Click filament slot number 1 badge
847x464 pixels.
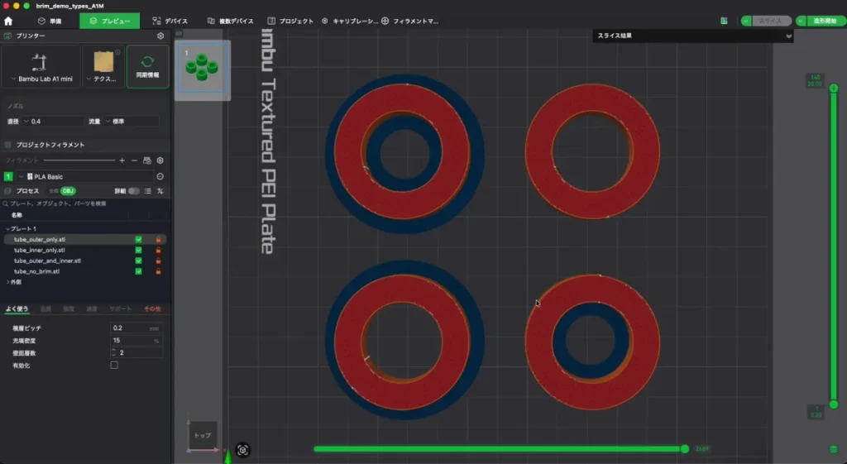(x=8, y=177)
